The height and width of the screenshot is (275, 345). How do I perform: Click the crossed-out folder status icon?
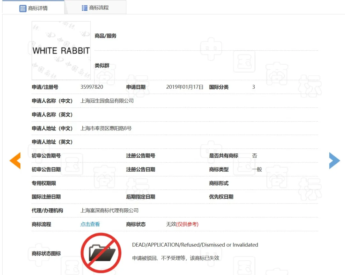[101, 253]
